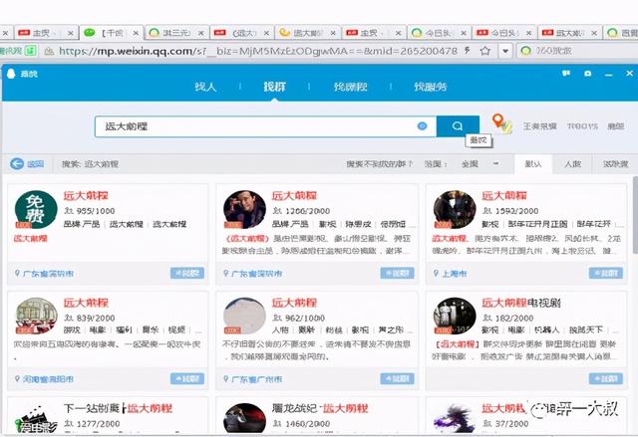The height and width of the screenshot is (437, 638).
Task: Click the site info icon left of the URL
Action: click(x=49, y=51)
